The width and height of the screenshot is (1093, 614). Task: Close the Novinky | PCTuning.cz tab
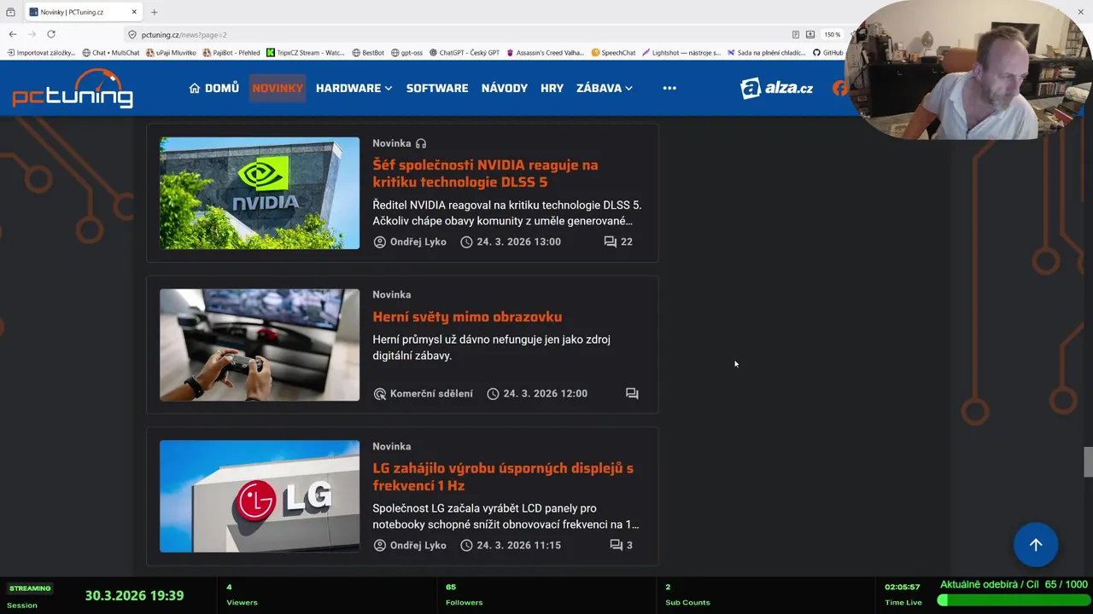click(x=134, y=12)
